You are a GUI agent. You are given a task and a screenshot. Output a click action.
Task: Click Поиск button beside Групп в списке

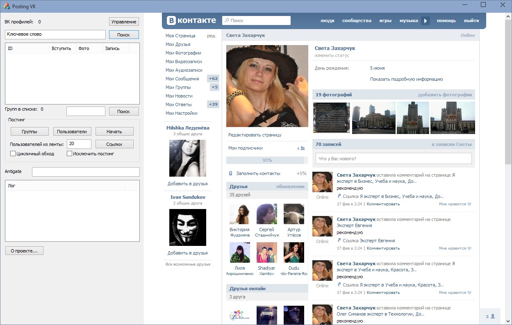(x=124, y=111)
